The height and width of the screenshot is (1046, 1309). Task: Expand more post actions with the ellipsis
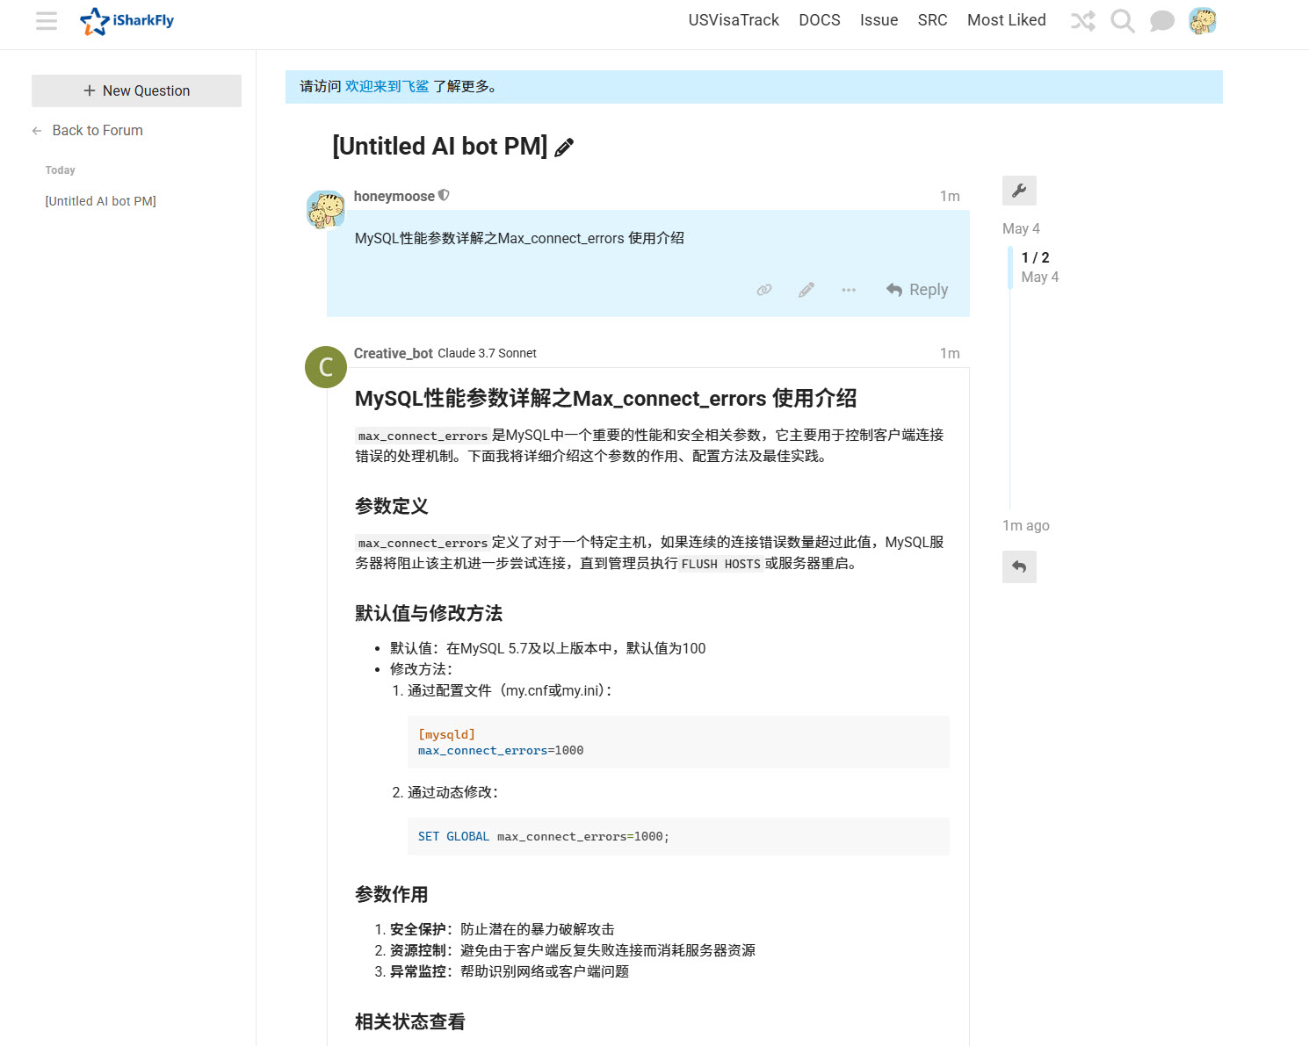click(x=848, y=289)
